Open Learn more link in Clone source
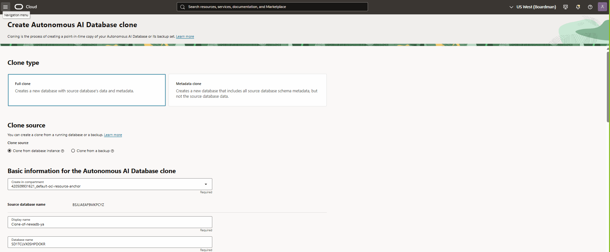The width and height of the screenshot is (610, 252). coord(113,135)
